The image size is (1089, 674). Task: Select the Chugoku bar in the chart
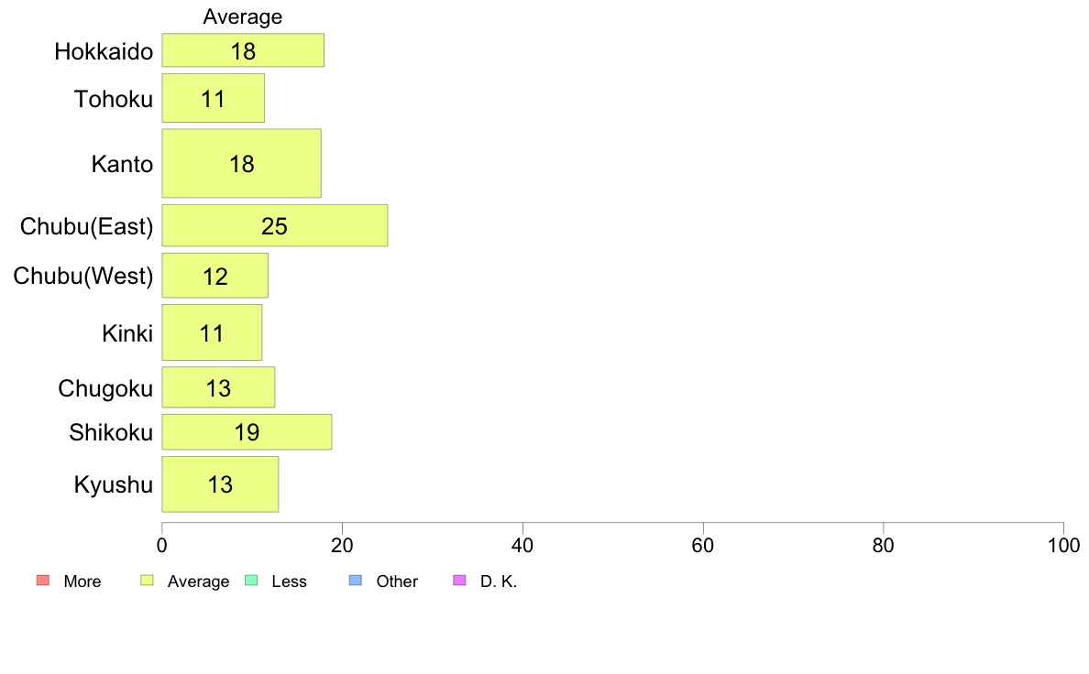(x=218, y=387)
